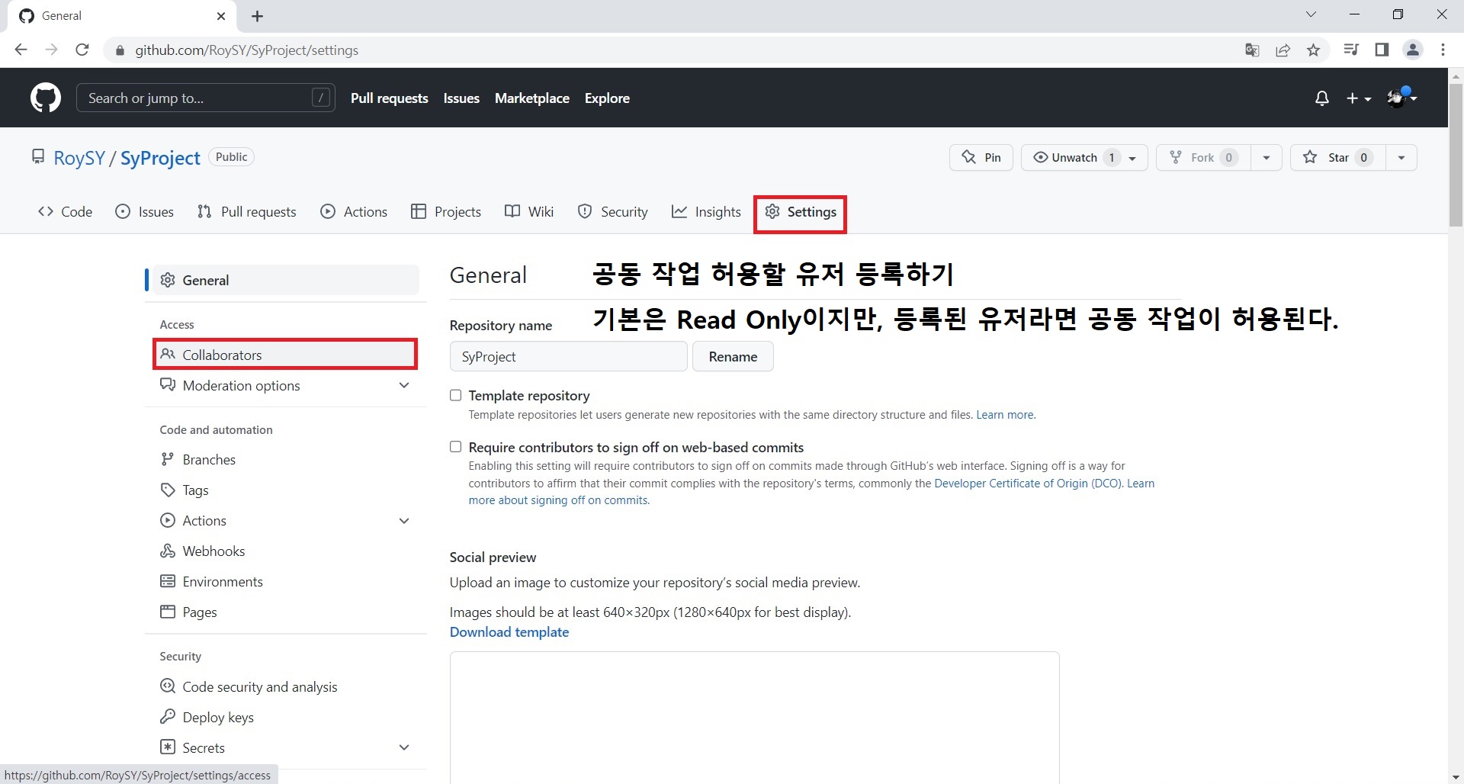Open the tab search chevron

point(1311,14)
